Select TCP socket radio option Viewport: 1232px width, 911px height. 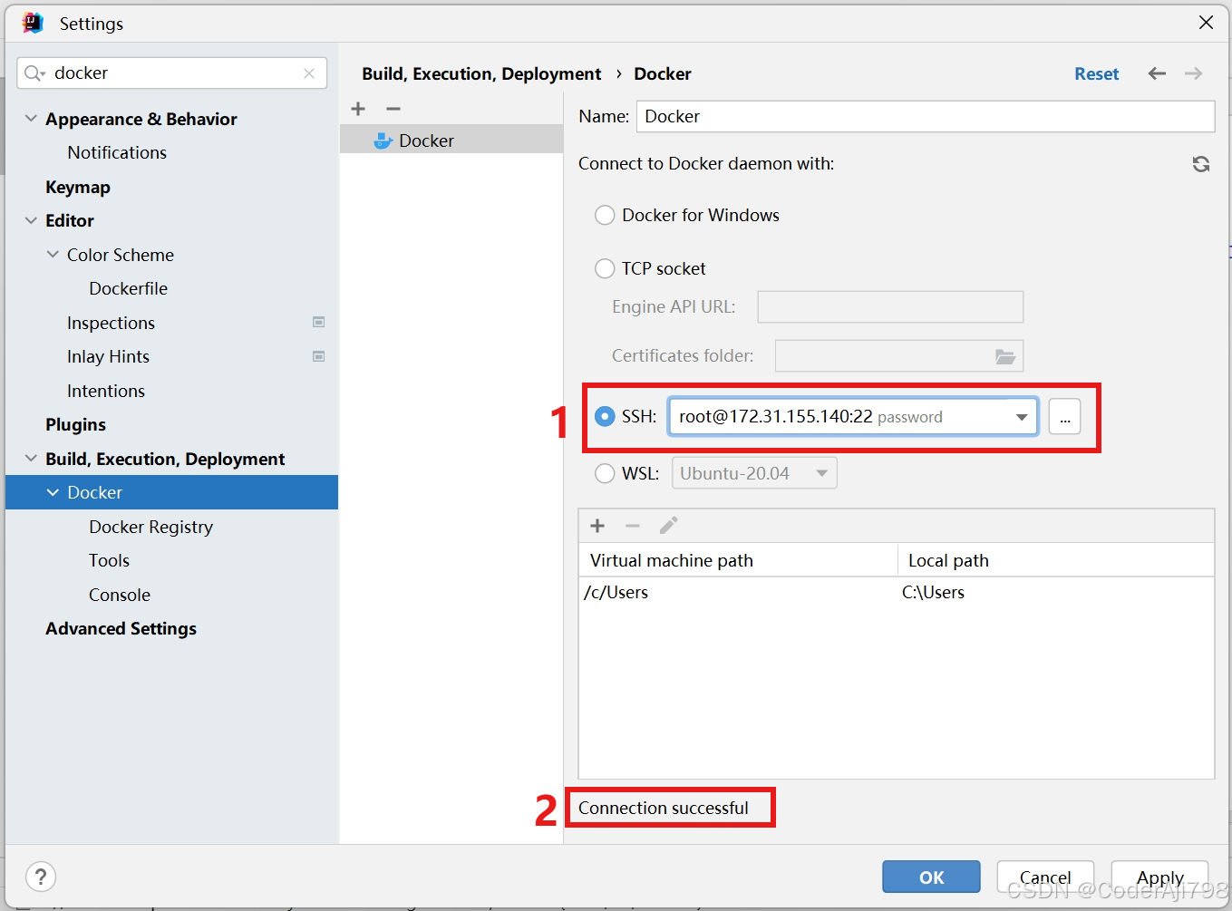605,269
